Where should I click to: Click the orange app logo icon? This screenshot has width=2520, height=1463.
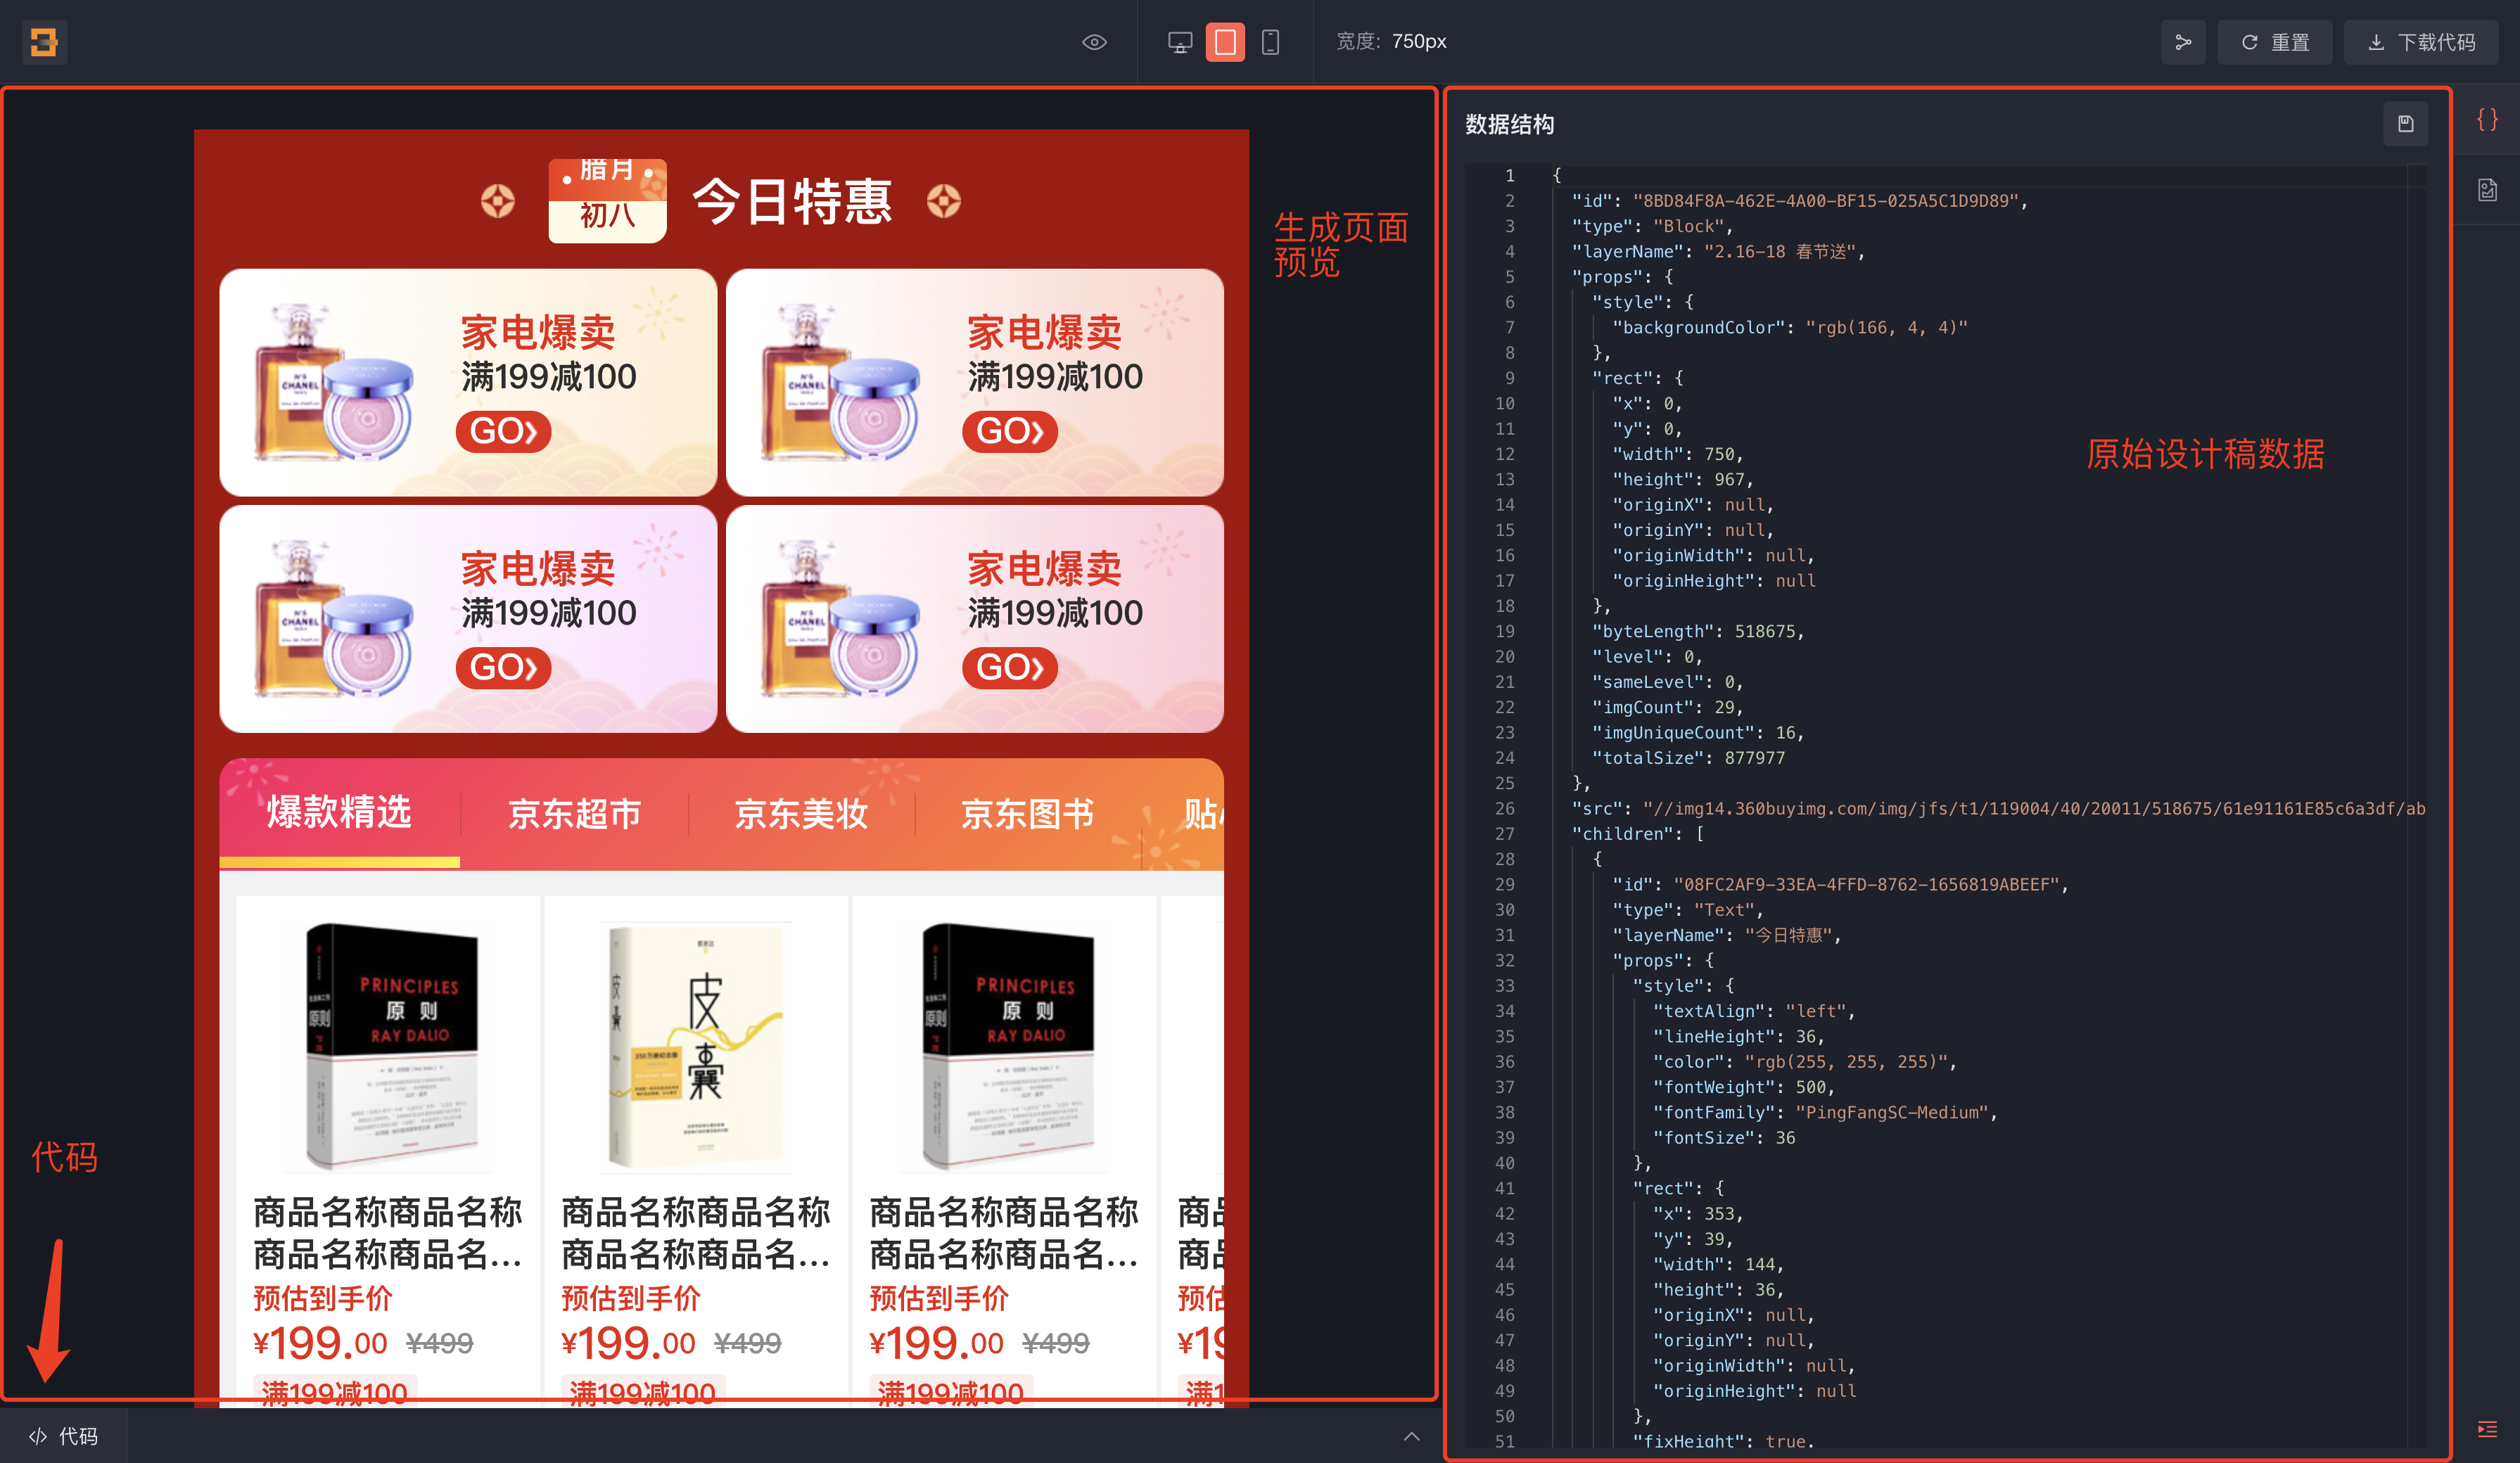point(44,42)
